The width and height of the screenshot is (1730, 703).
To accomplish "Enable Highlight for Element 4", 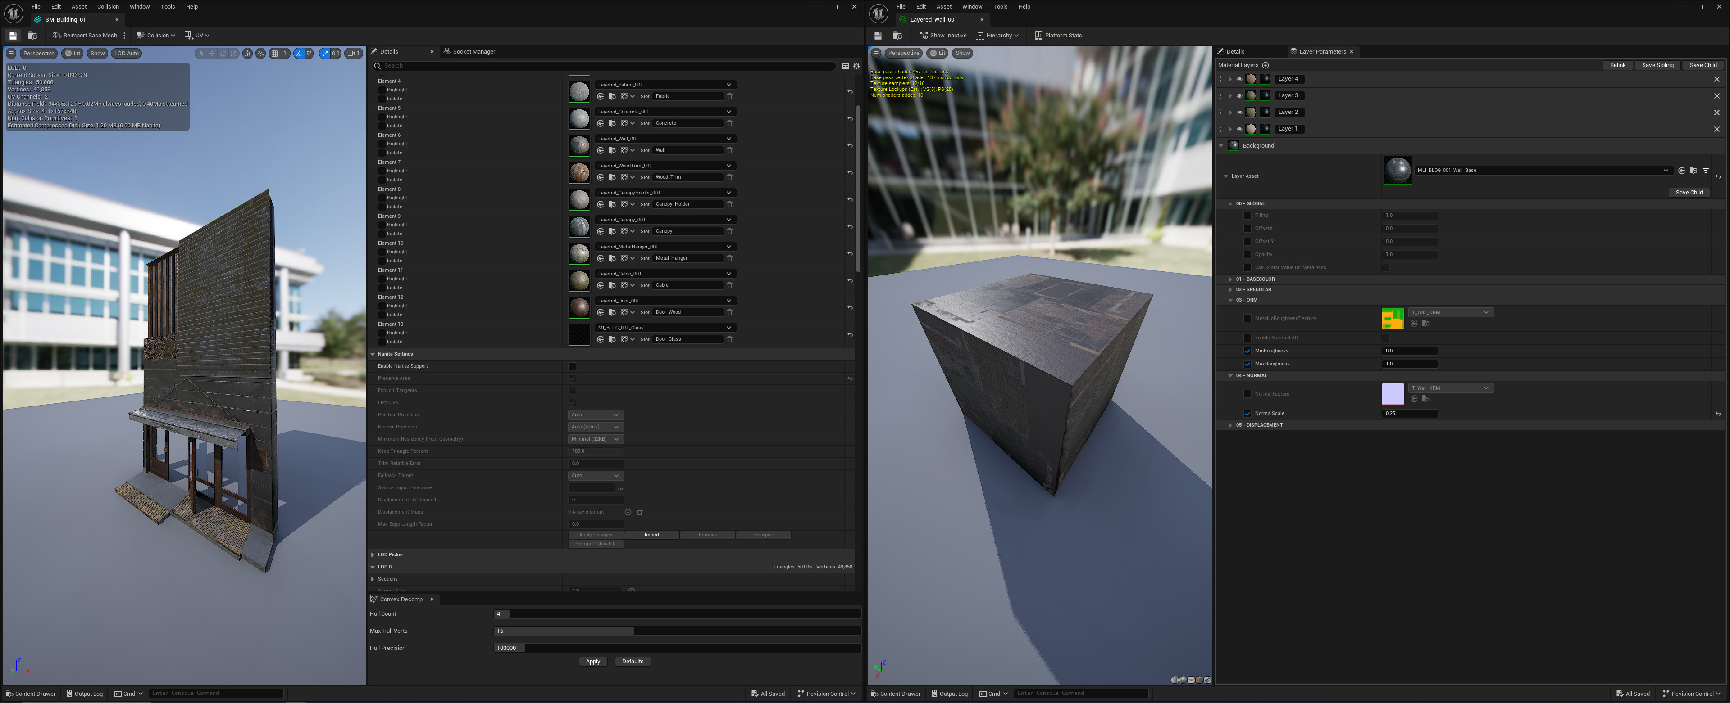I will [x=382, y=90].
